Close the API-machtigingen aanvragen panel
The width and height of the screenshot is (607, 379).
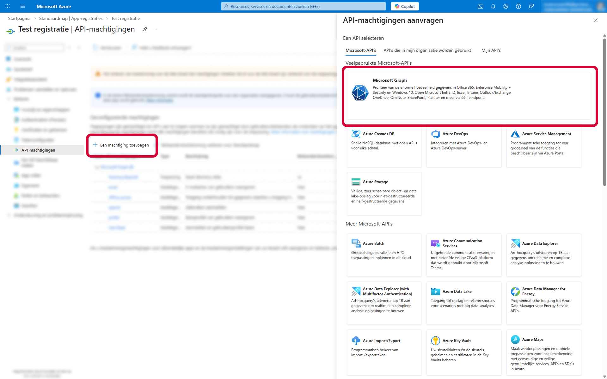pyautogui.click(x=595, y=20)
